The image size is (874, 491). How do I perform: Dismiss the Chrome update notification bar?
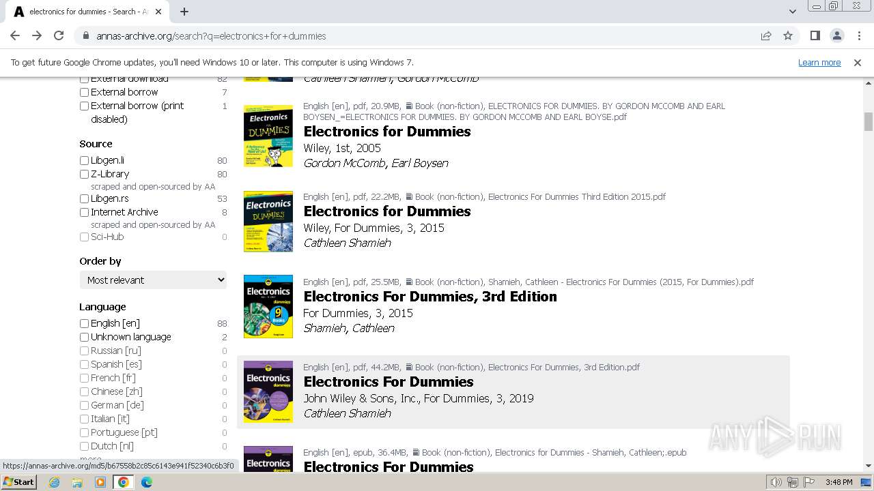(857, 62)
